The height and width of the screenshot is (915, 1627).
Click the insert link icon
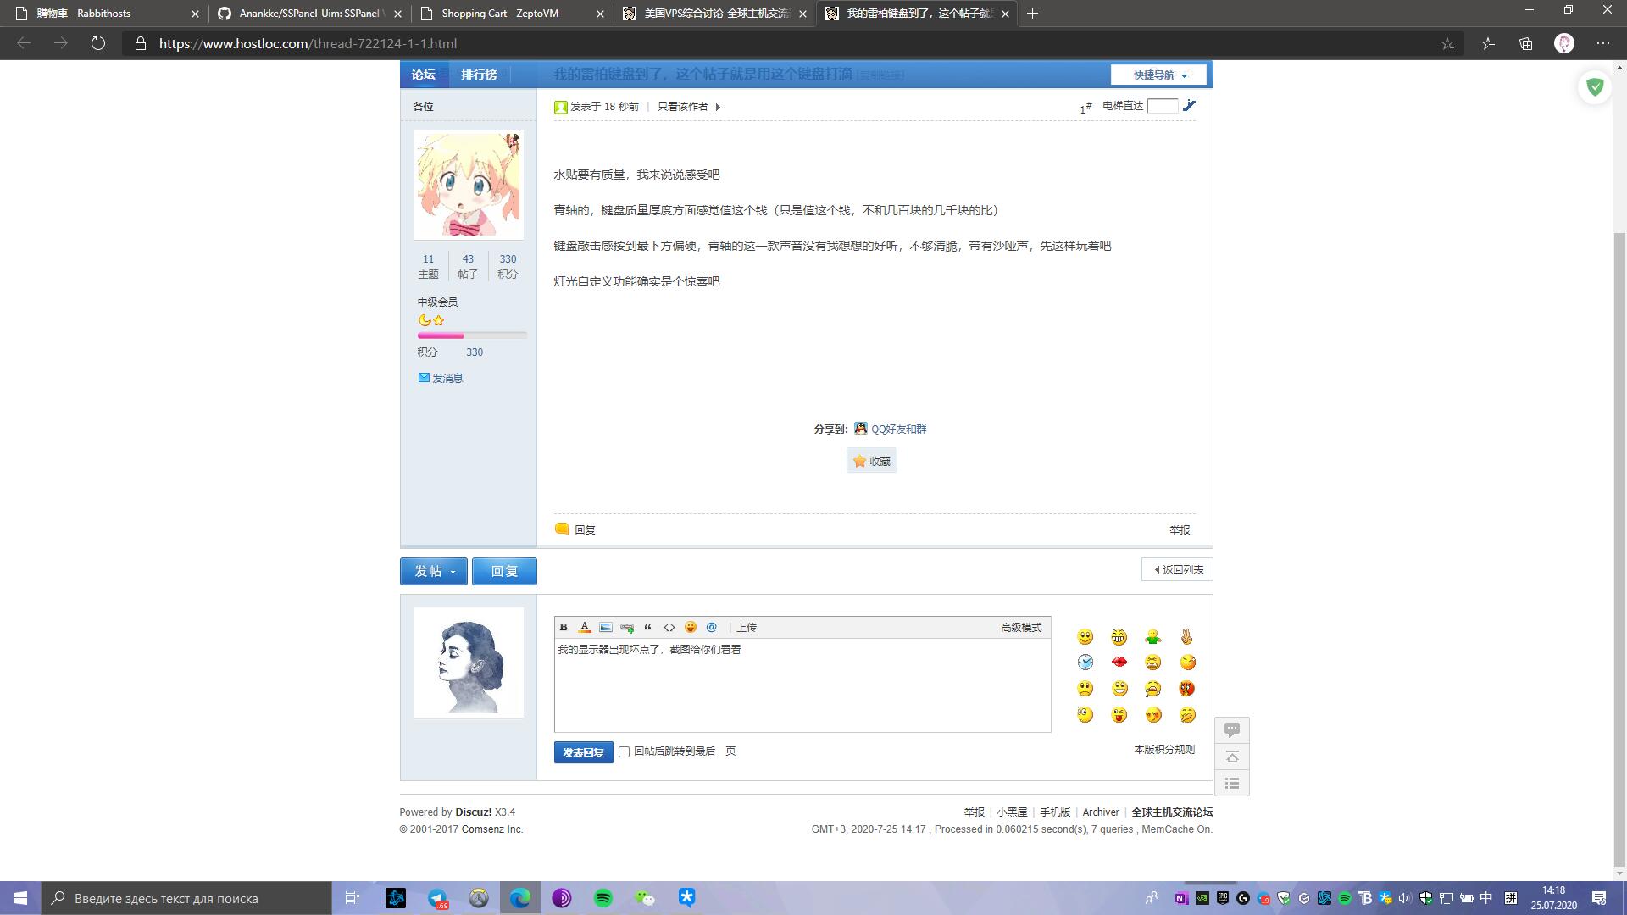627,627
